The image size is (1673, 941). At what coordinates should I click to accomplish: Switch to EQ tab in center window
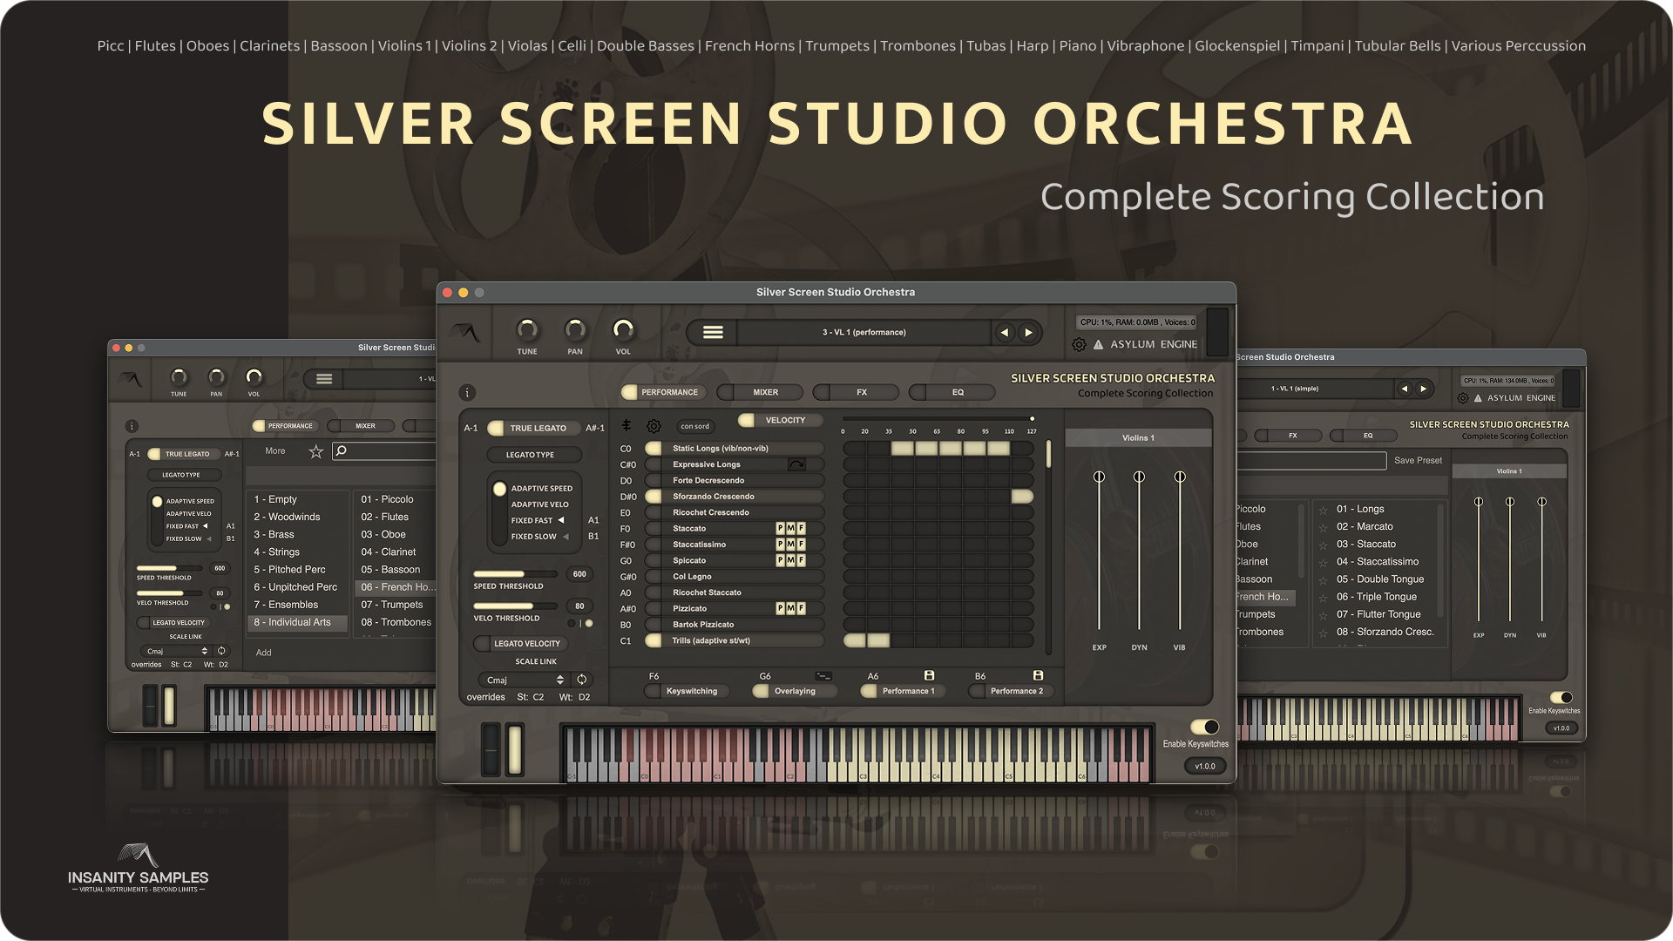tap(951, 392)
